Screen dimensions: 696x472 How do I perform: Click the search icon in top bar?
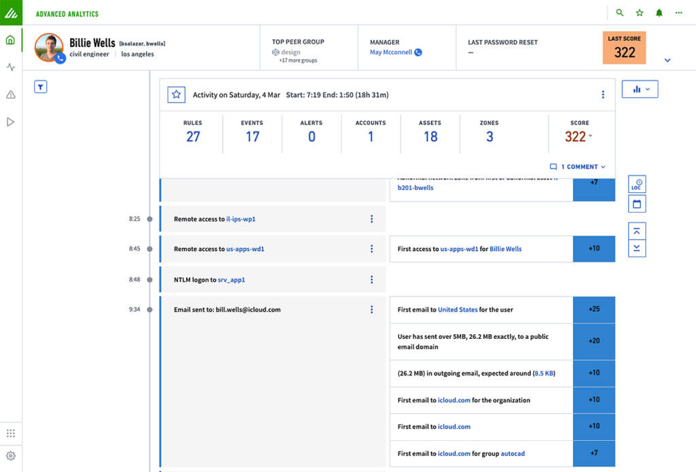coord(619,13)
